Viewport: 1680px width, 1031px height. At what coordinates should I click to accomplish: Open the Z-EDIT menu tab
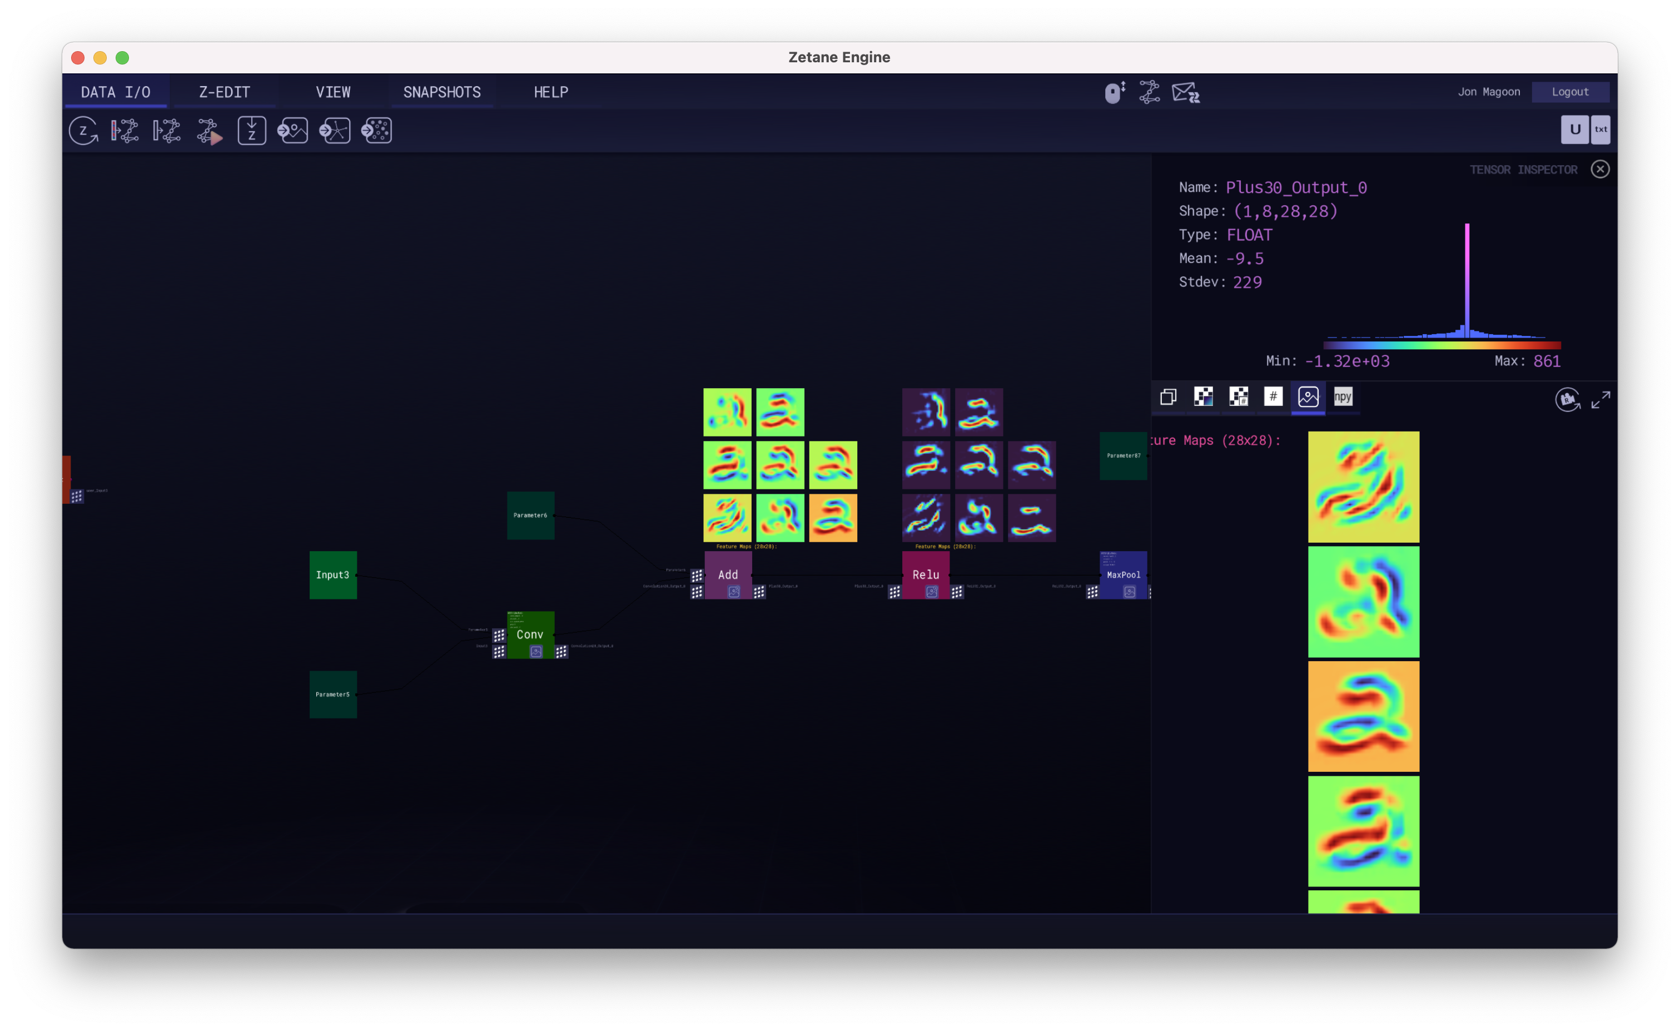pyautogui.click(x=225, y=92)
